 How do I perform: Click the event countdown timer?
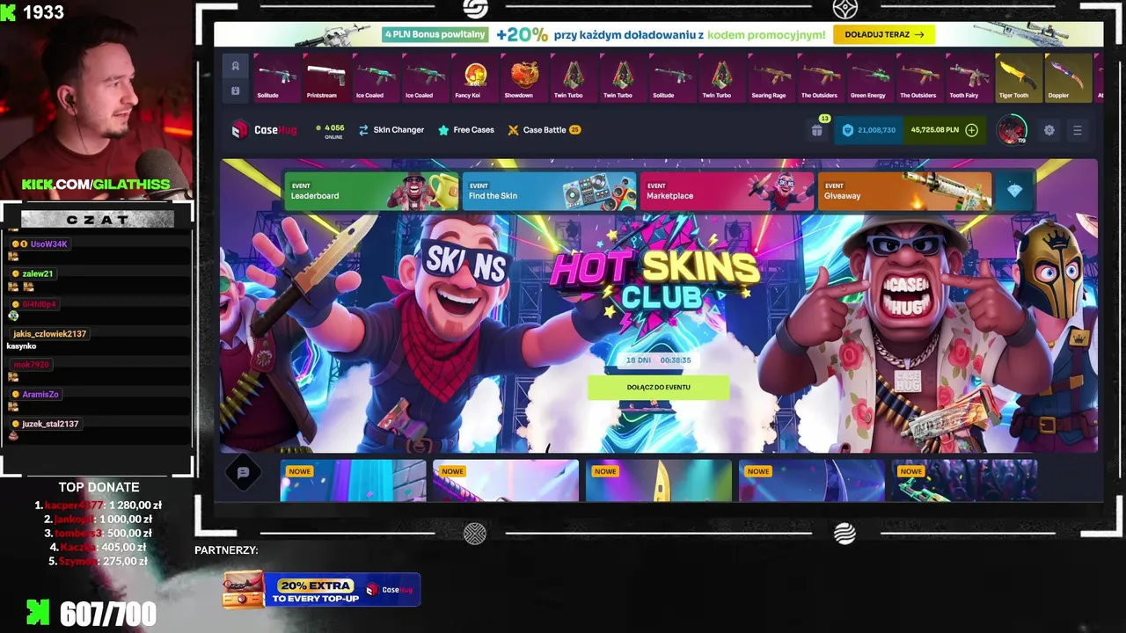pos(658,360)
